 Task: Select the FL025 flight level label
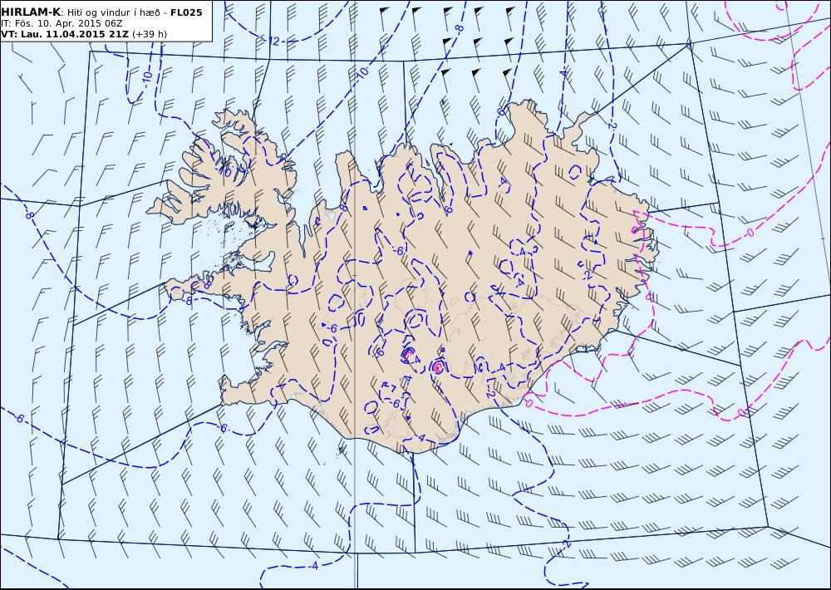[186, 12]
